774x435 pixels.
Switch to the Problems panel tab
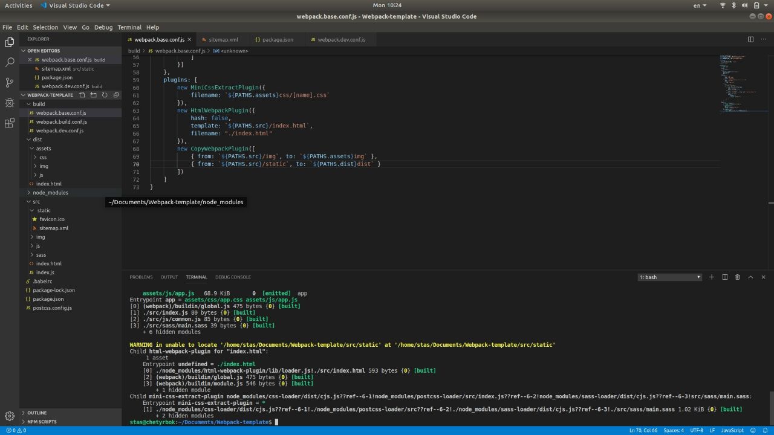coord(141,277)
